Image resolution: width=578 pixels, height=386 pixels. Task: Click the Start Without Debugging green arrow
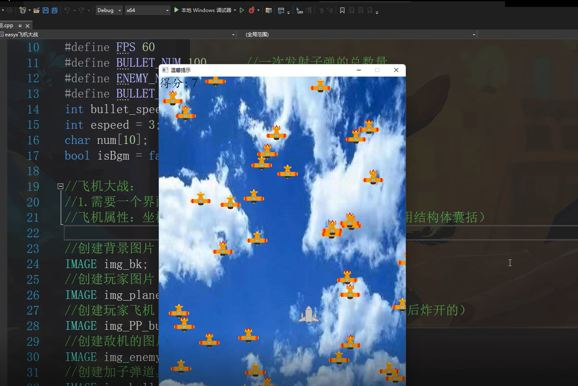click(241, 10)
